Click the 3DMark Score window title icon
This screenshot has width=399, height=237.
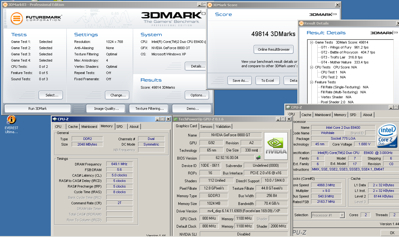(210, 5)
